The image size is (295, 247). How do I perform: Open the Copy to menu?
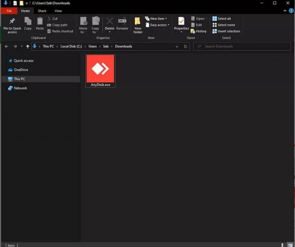pos(95,25)
